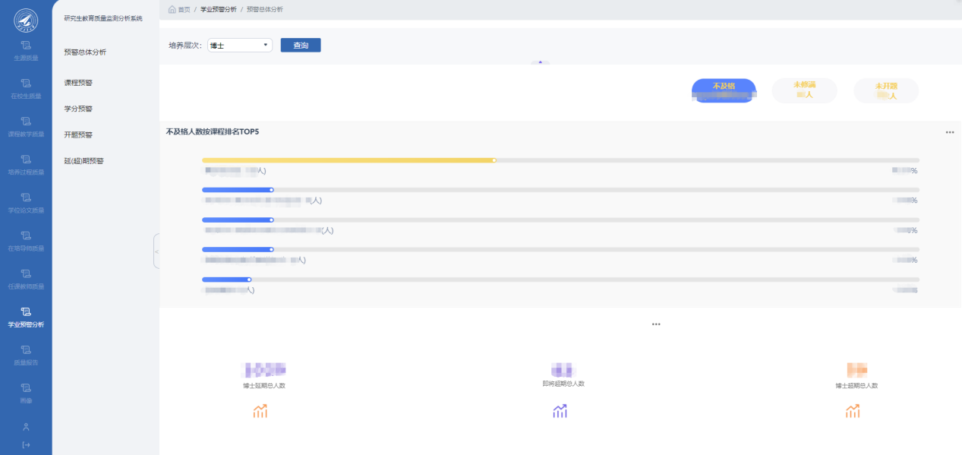This screenshot has height=455, width=962.
Task: Open the 培养层次 dropdown showing 博士
Action: (x=240, y=46)
